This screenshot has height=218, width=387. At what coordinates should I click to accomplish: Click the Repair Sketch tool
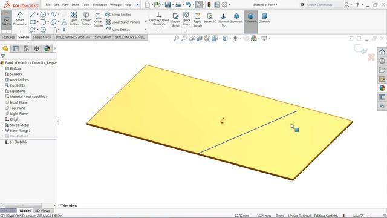point(175,20)
